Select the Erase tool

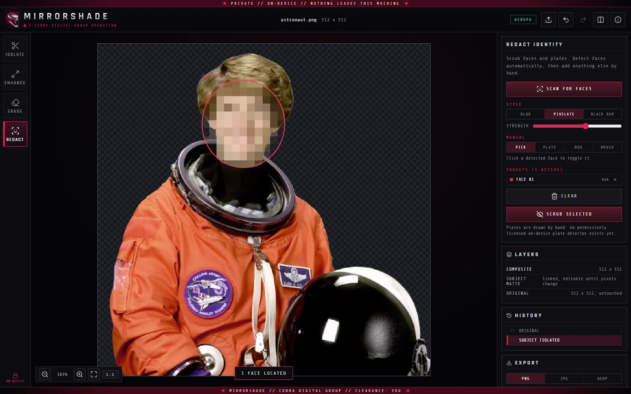[15, 106]
